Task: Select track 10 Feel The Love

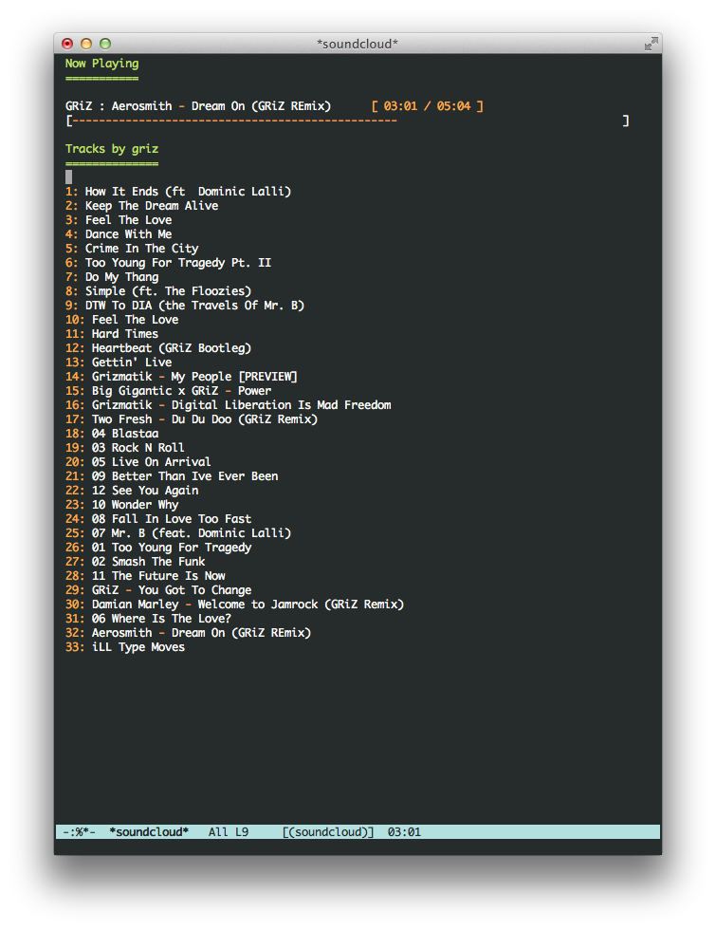Action: click(122, 320)
